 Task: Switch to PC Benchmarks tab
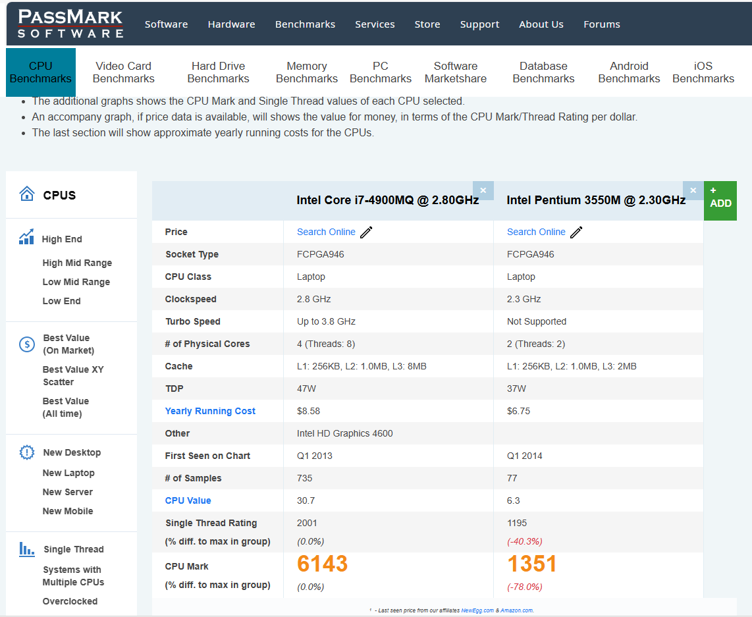coord(381,72)
